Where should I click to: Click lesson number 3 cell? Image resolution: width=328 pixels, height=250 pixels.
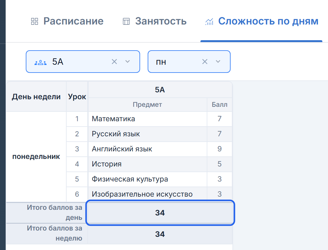click(x=77, y=149)
